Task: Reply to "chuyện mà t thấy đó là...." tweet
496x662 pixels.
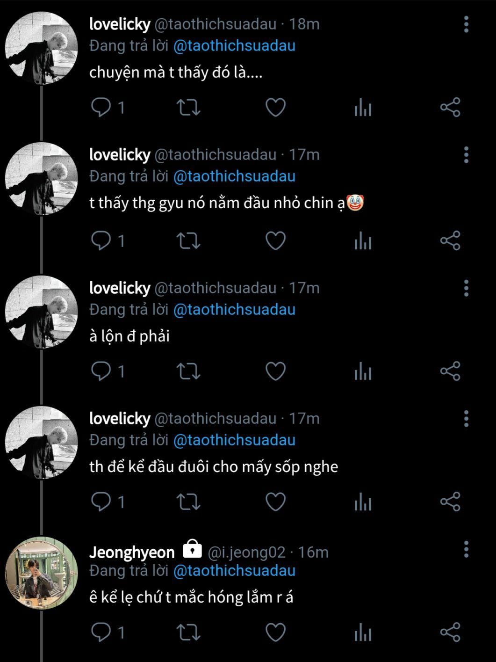Action: (101, 108)
